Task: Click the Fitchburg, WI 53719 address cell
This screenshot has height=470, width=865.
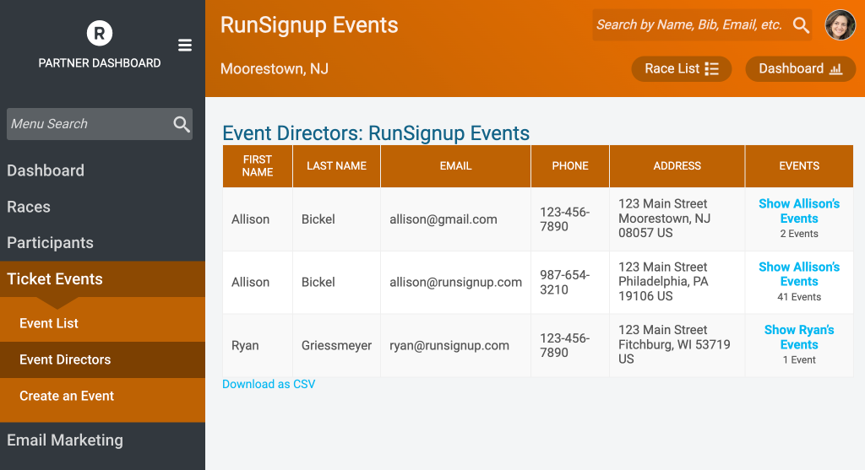Action: pyautogui.click(x=677, y=345)
